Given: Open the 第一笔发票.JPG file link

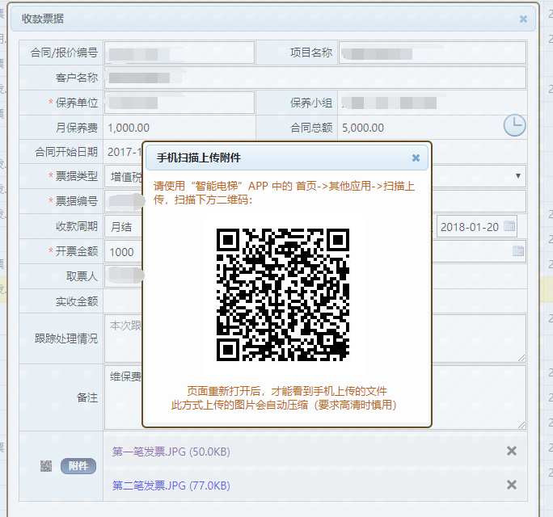Looking at the screenshot, I should (x=171, y=452).
